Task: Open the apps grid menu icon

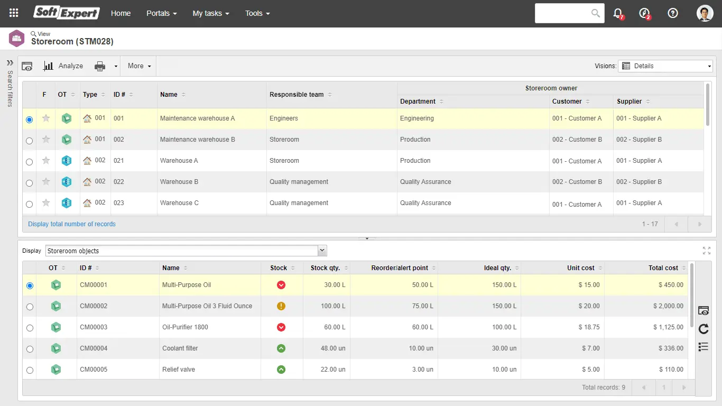Action: pos(14,13)
